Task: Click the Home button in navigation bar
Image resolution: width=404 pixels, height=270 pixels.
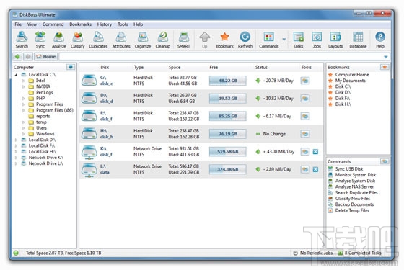Action: (46, 57)
